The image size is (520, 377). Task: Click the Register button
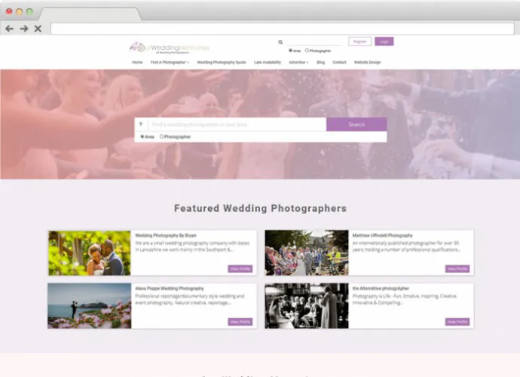coord(359,41)
